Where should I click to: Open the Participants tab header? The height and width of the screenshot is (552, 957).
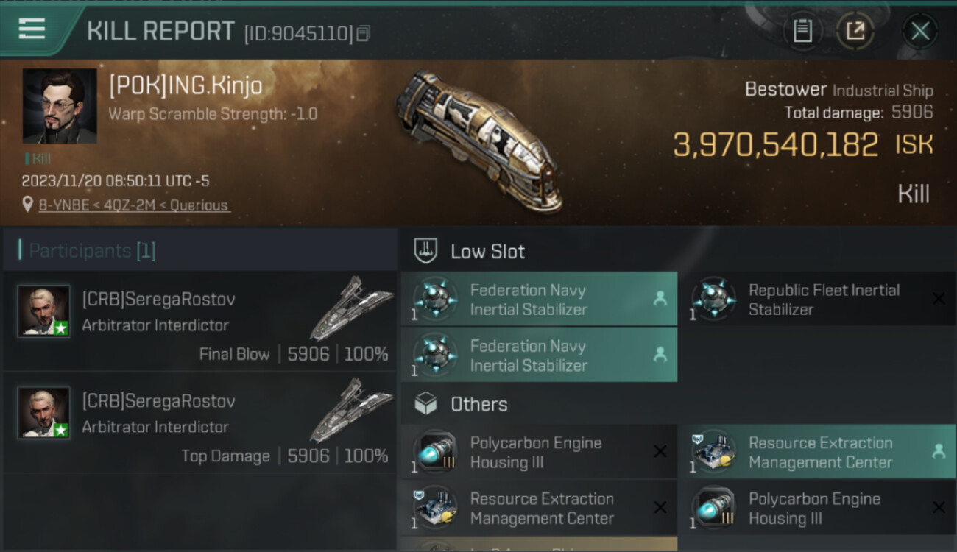(x=92, y=251)
